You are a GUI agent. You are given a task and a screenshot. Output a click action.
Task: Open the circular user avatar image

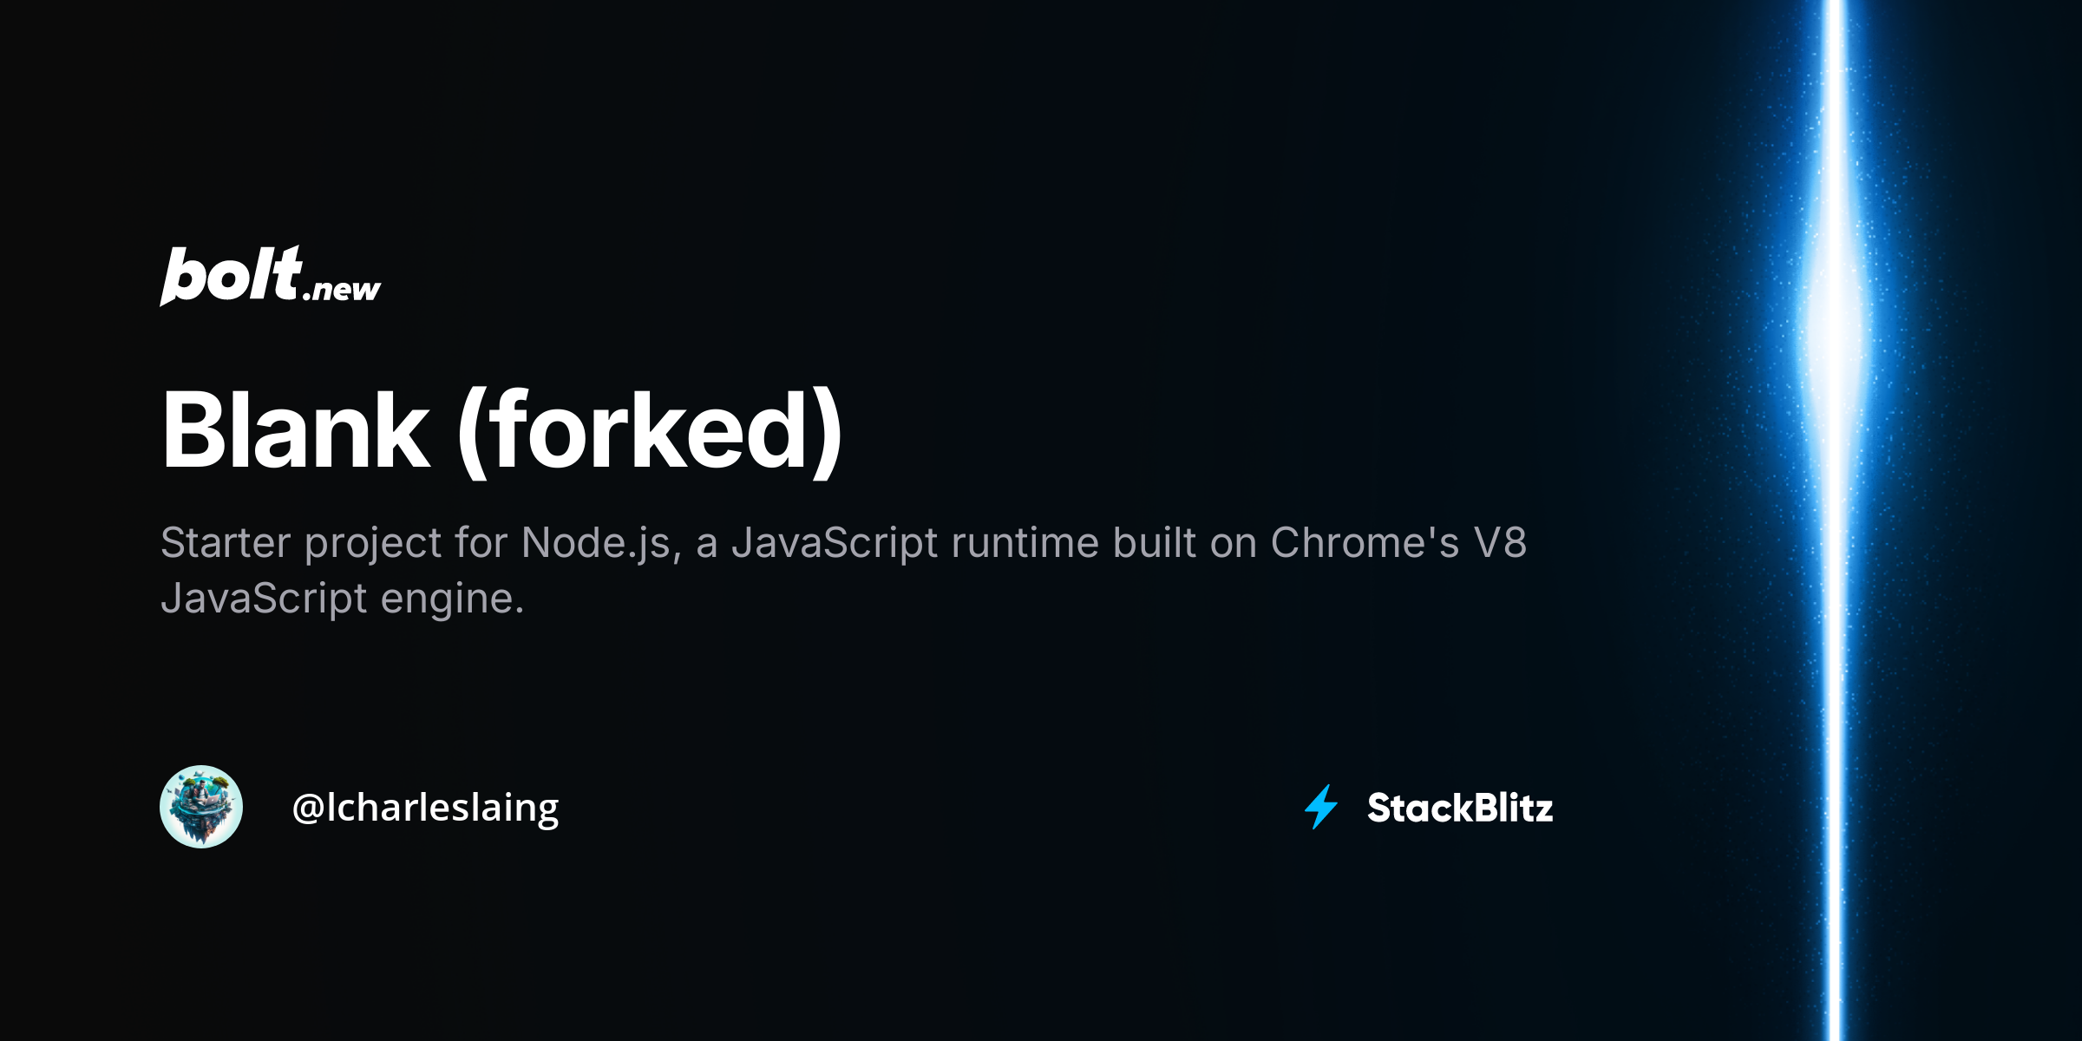tap(201, 807)
